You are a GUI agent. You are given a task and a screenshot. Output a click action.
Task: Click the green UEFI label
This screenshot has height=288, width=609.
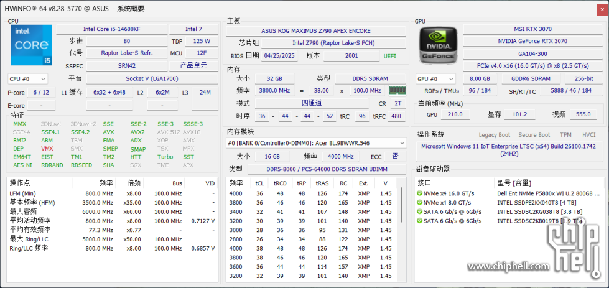point(390,56)
